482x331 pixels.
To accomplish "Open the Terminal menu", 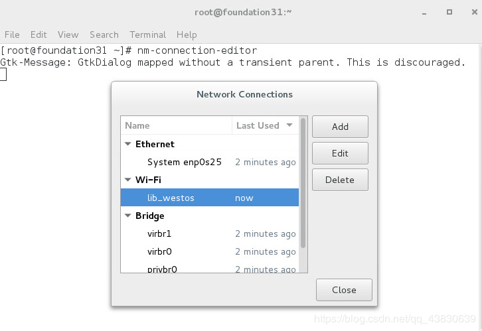I will coord(147,34).
